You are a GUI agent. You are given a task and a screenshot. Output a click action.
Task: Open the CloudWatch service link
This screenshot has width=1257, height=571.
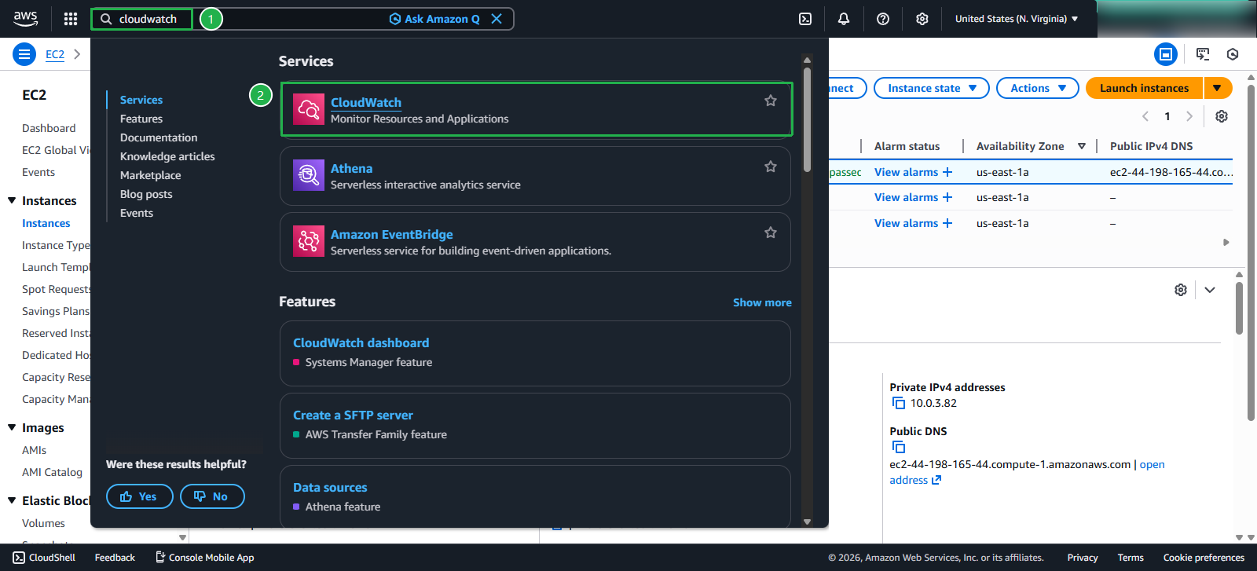(366, 102)
